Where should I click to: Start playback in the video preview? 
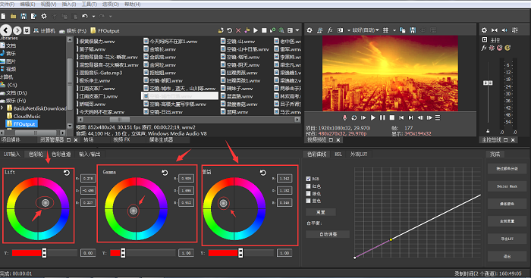click(373, 117)
